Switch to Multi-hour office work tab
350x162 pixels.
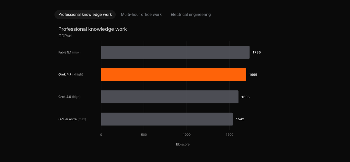click(x=141, y=15)
